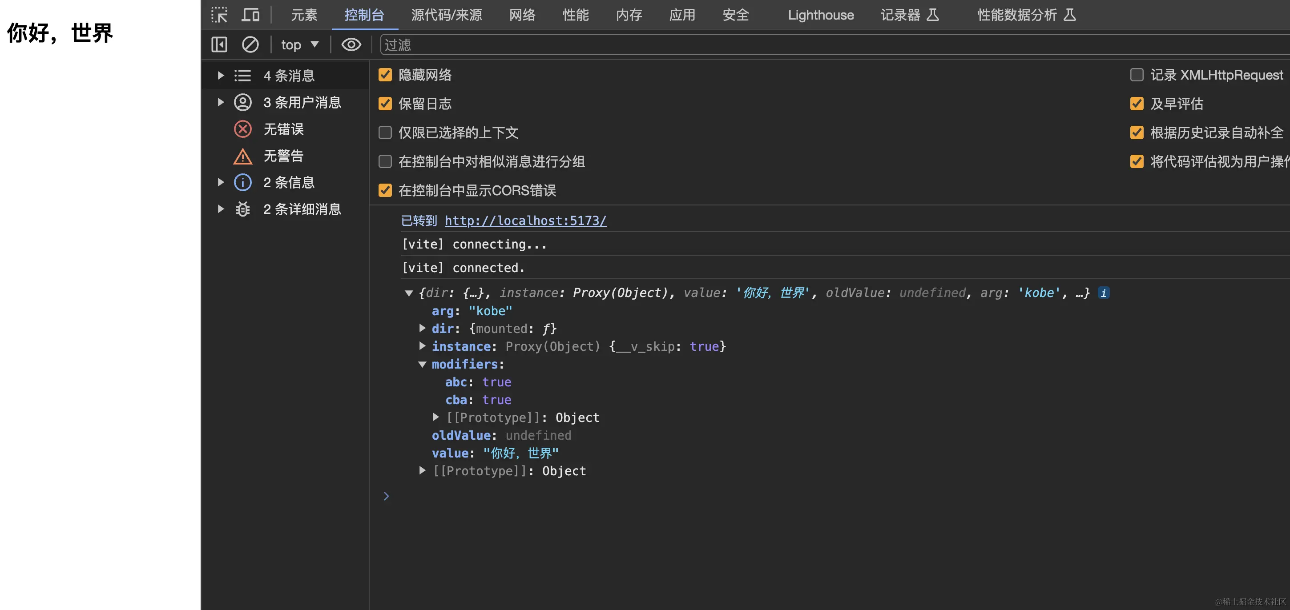Click the list icon for 4 条消息
The height and width of the screenshot is (610, 1290).
(242, 76)
